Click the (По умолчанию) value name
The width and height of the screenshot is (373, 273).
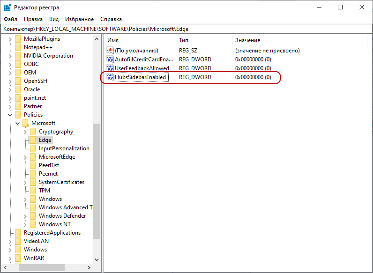pos(136,51)
